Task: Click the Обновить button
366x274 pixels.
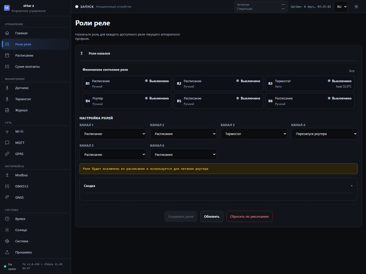Action: (x=212, y=216)
